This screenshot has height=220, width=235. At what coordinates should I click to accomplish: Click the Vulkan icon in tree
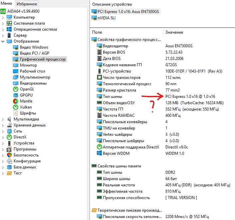(16, 107)
